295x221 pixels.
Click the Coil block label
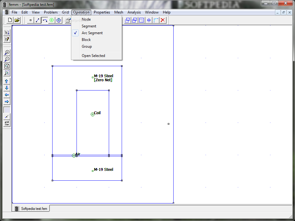pos(97,113)
